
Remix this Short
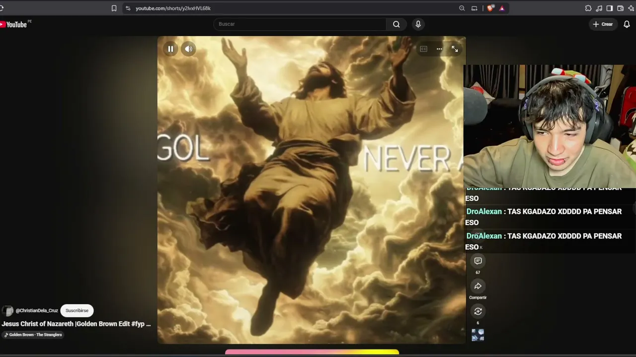point(478,311)
